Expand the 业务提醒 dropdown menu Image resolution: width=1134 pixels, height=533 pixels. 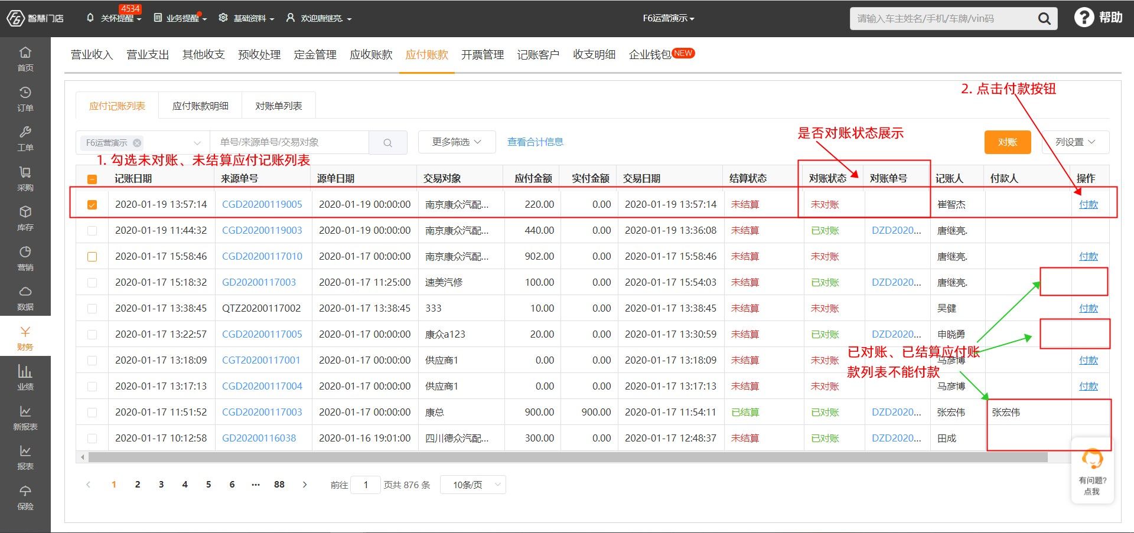[x=204, y=19]
